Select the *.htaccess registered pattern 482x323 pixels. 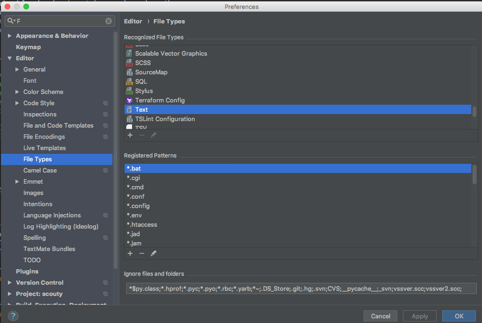tap(142, 224)
